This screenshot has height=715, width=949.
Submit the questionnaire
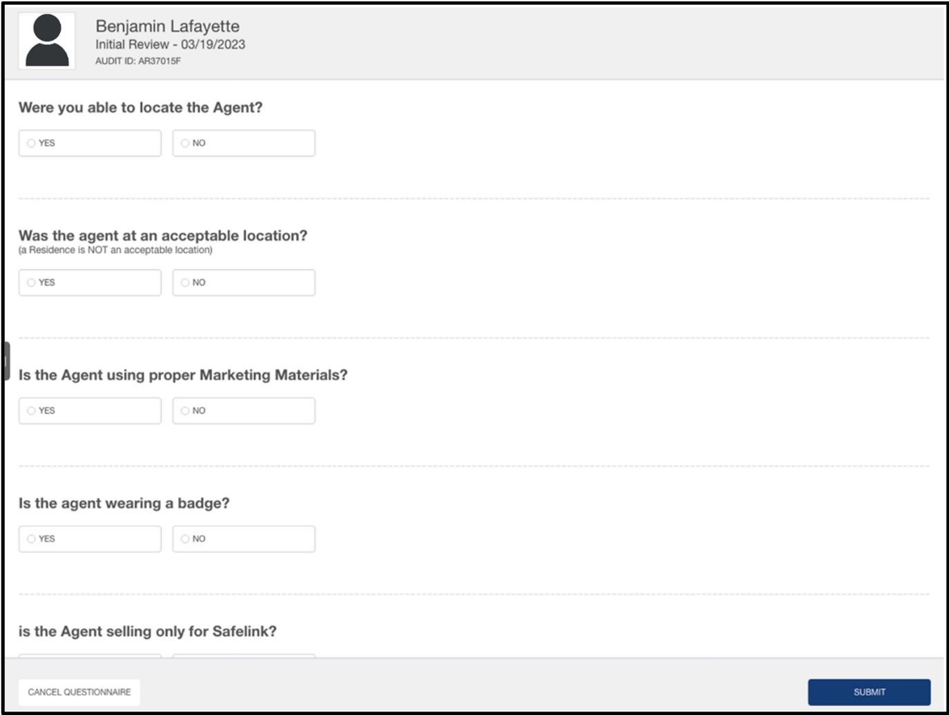(x=869, y=692)
